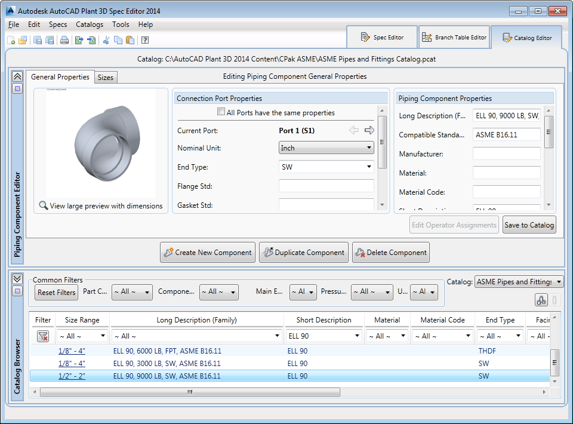
Task: Click the Print toolbar icon
Action: (64, 40)
